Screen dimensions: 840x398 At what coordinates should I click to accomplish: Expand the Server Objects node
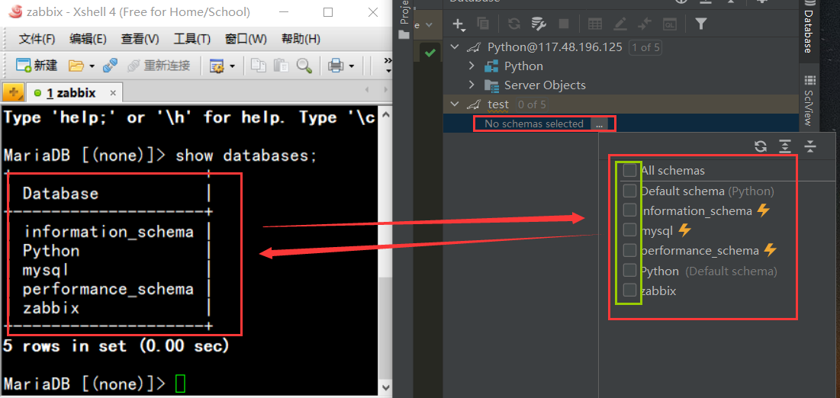(471, 85)
